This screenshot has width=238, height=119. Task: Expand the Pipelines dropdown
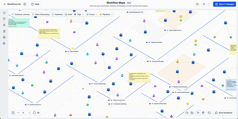106,15
